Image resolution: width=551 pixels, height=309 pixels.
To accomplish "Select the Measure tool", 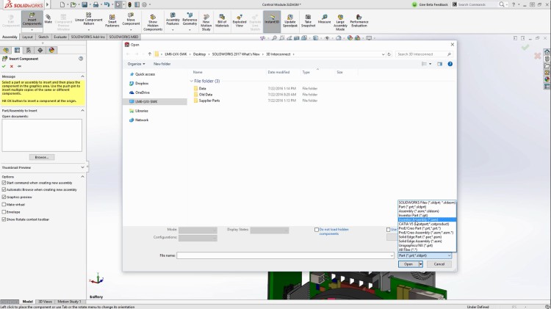I will coord(324,19).
